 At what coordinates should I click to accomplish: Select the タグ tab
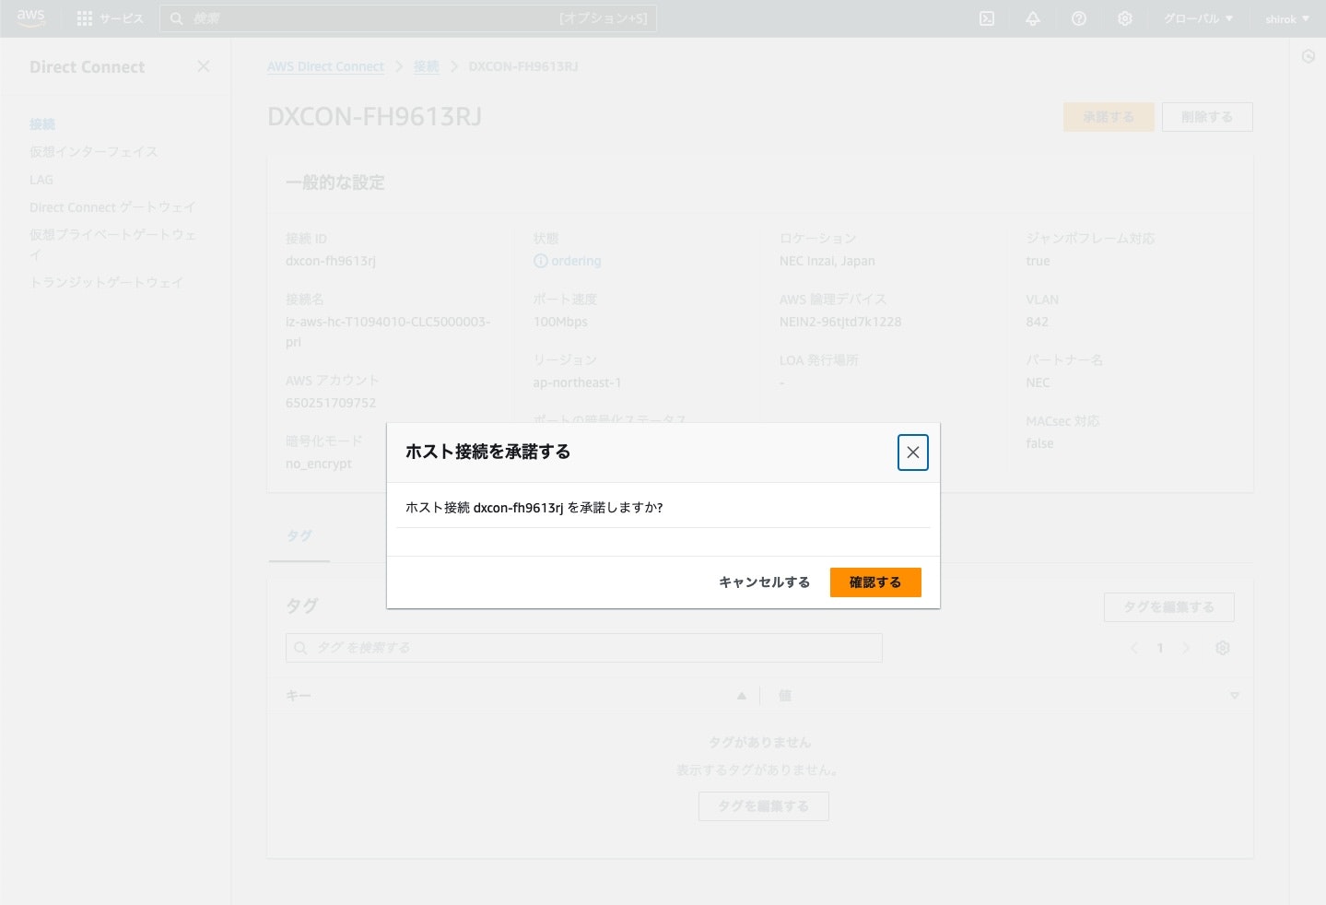299,535
